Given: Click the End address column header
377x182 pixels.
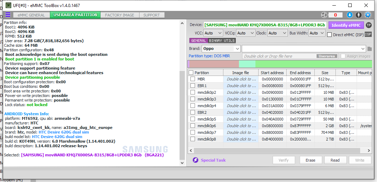Looking at the screenshot, I should pos(300,73).
